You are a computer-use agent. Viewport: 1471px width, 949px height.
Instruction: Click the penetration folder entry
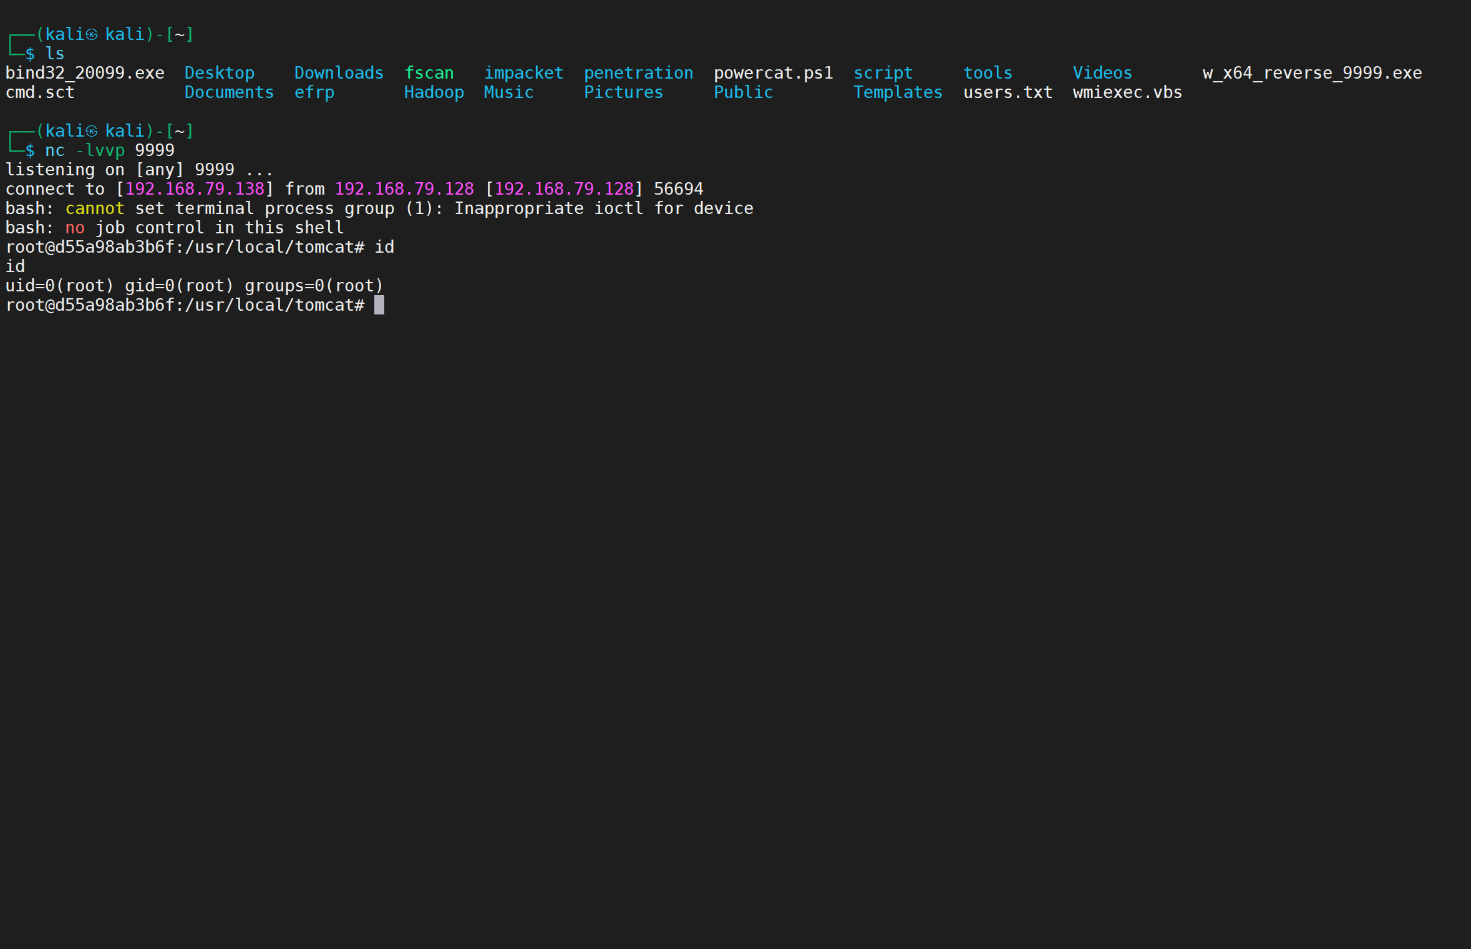(638, 73)
